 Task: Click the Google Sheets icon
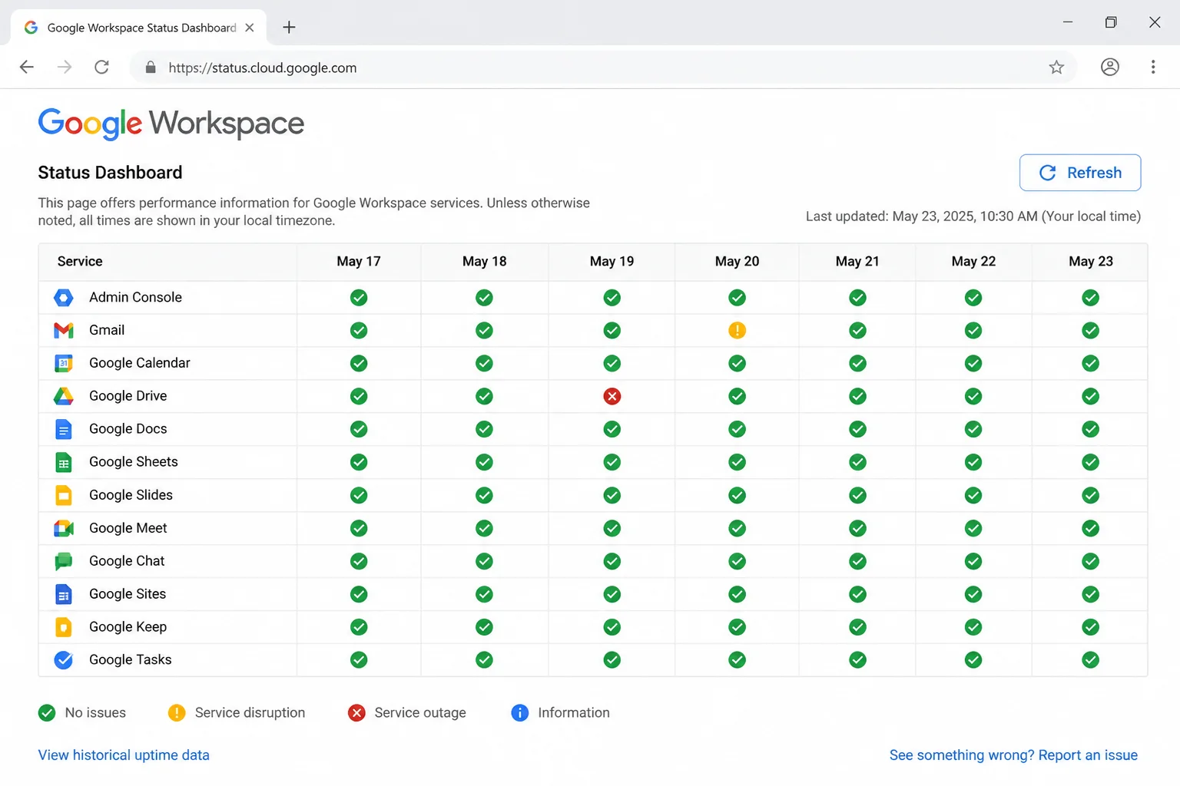tap(64, 462)
